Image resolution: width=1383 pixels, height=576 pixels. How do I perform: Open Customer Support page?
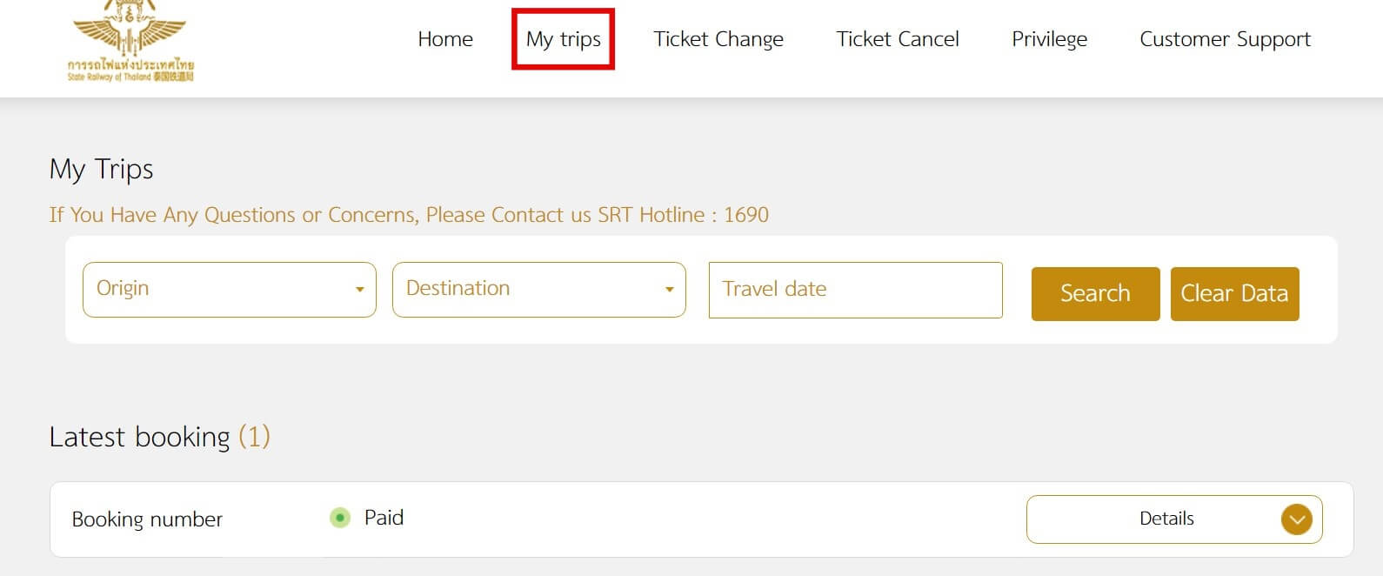(1225, 39)
